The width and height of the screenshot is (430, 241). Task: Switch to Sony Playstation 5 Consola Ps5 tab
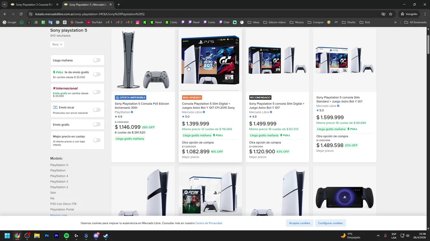point(34,5)
